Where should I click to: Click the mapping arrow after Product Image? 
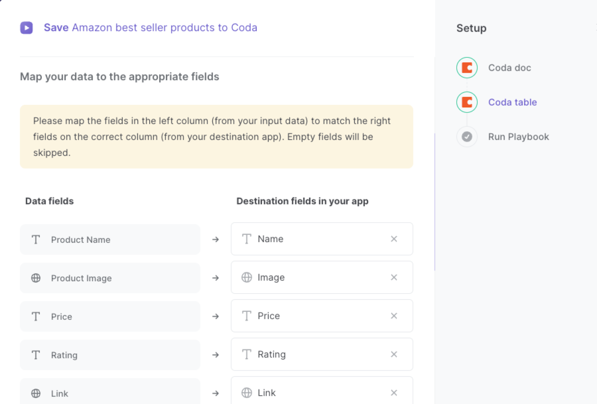point(215,278)
